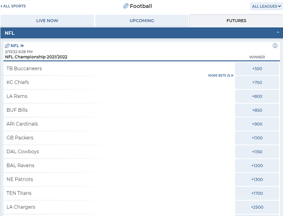Open the NFL league link
This screenshot has width=283, height=216.
(17, 45)
